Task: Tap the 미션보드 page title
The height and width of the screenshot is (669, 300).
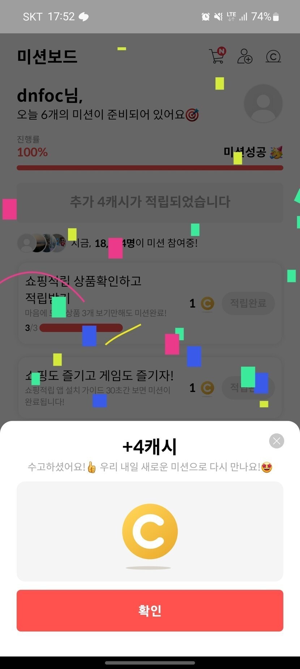Action: coord(47,56)
